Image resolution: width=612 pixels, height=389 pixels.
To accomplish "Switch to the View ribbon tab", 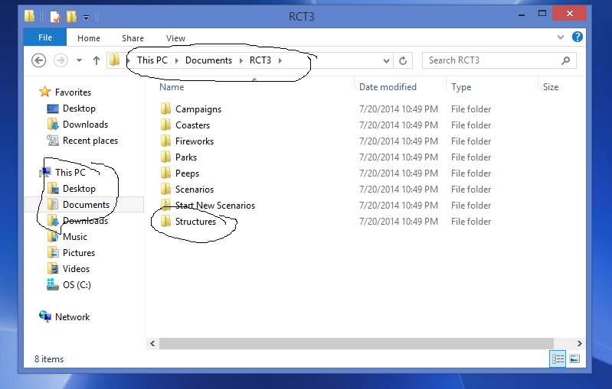I will (175, 38).
